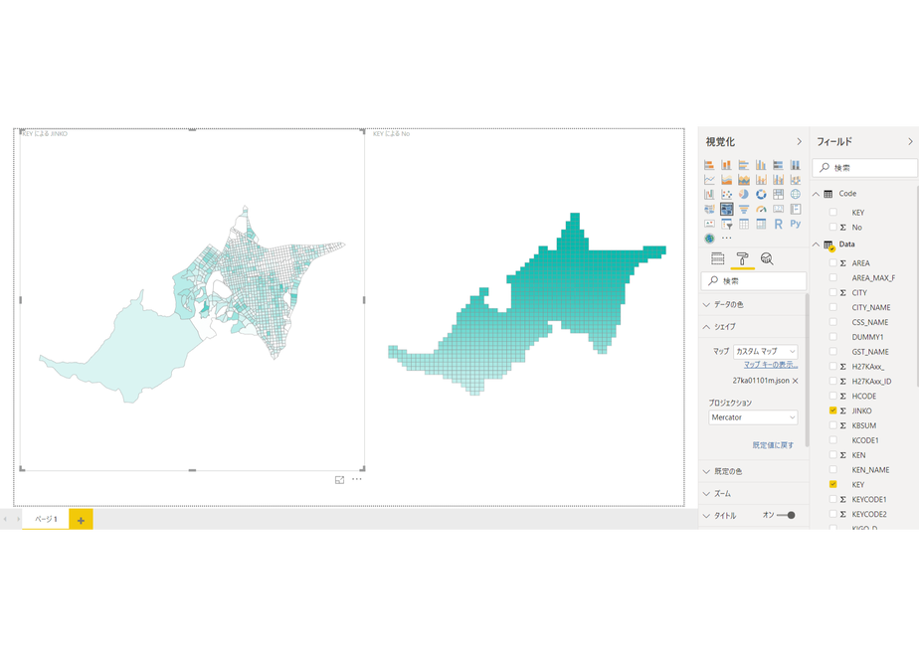Select the shape map visual icon
Screen dimensions: 919x656
coord(726,209)
